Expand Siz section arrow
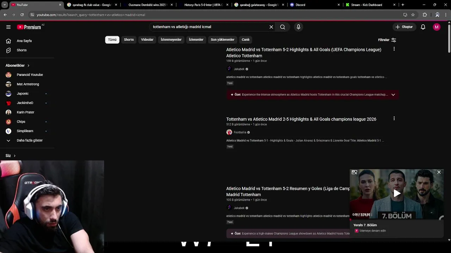 [14, 156]
